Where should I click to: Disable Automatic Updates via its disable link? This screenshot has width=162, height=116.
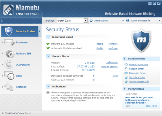click(100, 48)
